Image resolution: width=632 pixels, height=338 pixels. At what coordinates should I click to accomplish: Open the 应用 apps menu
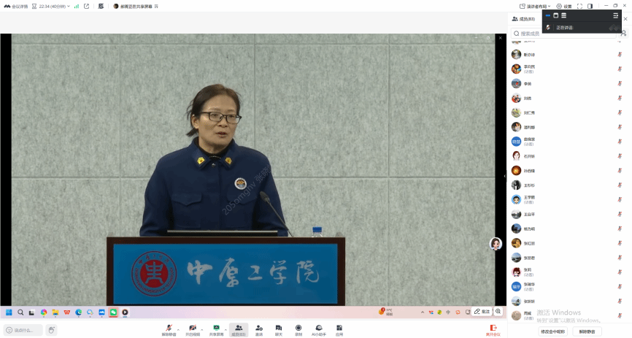339,329
